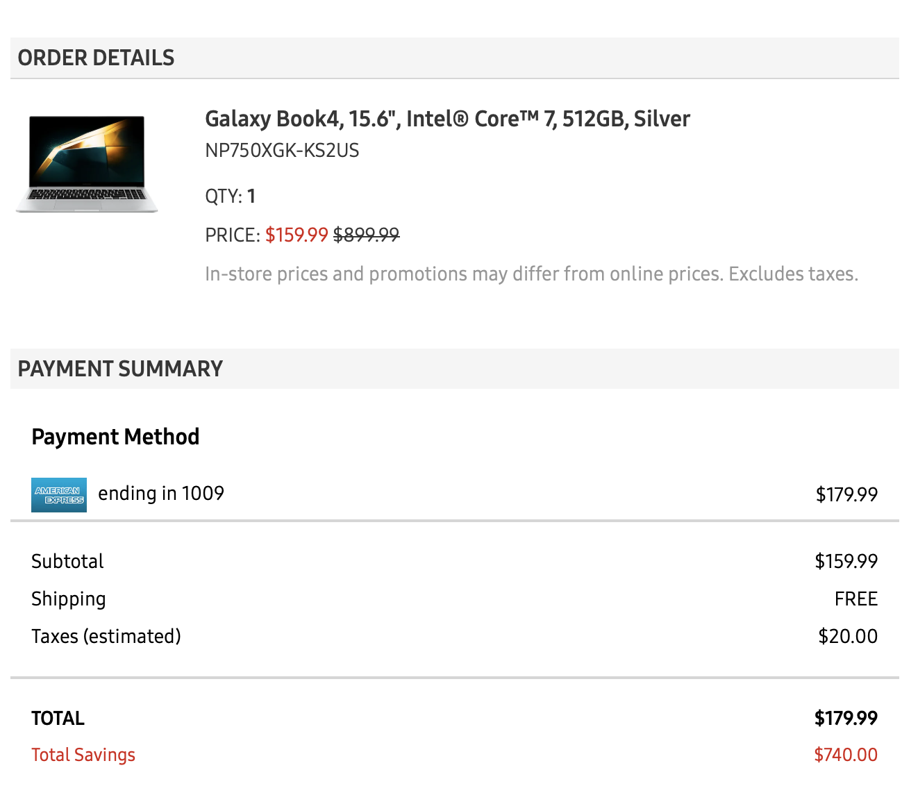Click the card text 'ending in 1009'
Screen dimensions: 918x786
161,493
